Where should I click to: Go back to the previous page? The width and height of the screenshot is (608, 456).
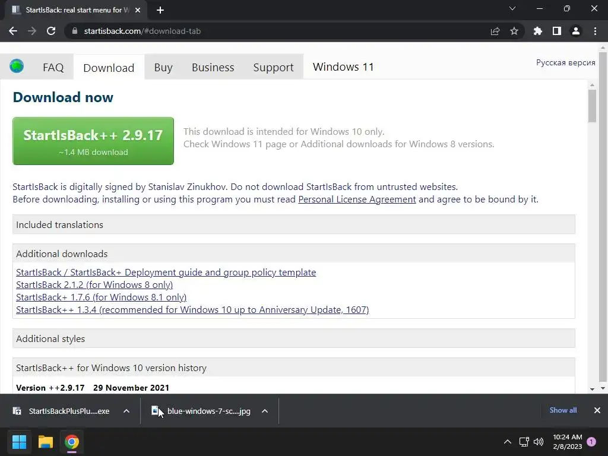click(13, 31)
